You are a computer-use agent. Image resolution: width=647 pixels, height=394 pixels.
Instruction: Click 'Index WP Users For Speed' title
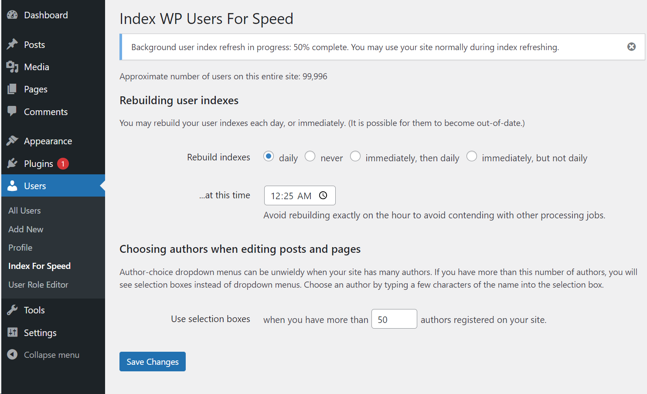206,19
